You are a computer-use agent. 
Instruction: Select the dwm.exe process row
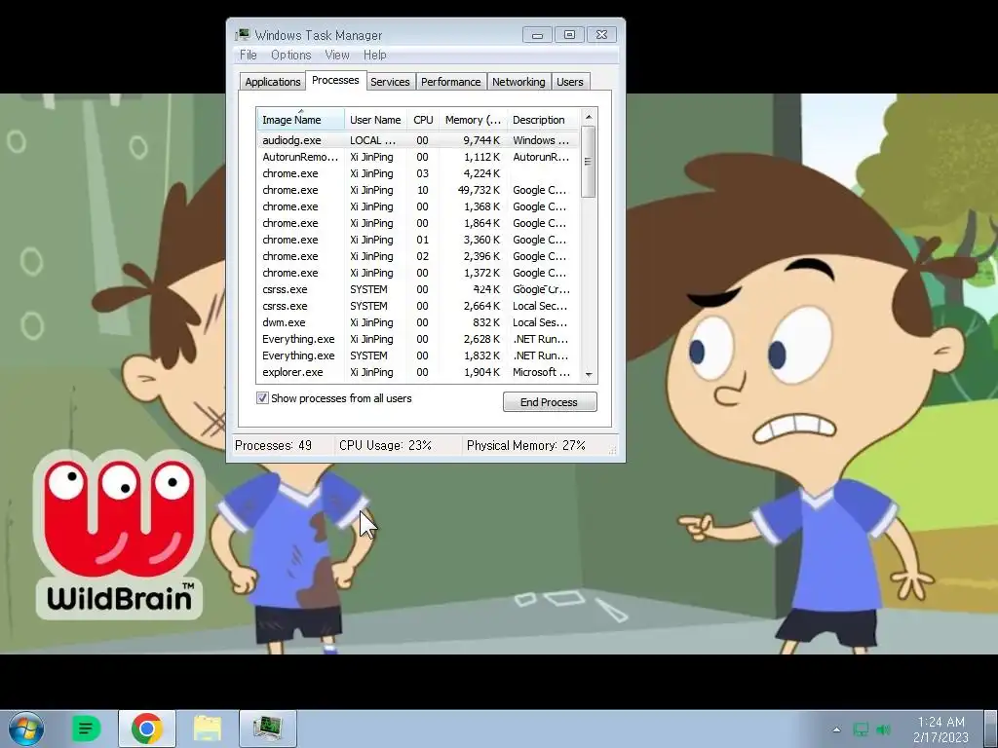click(418, 321)
